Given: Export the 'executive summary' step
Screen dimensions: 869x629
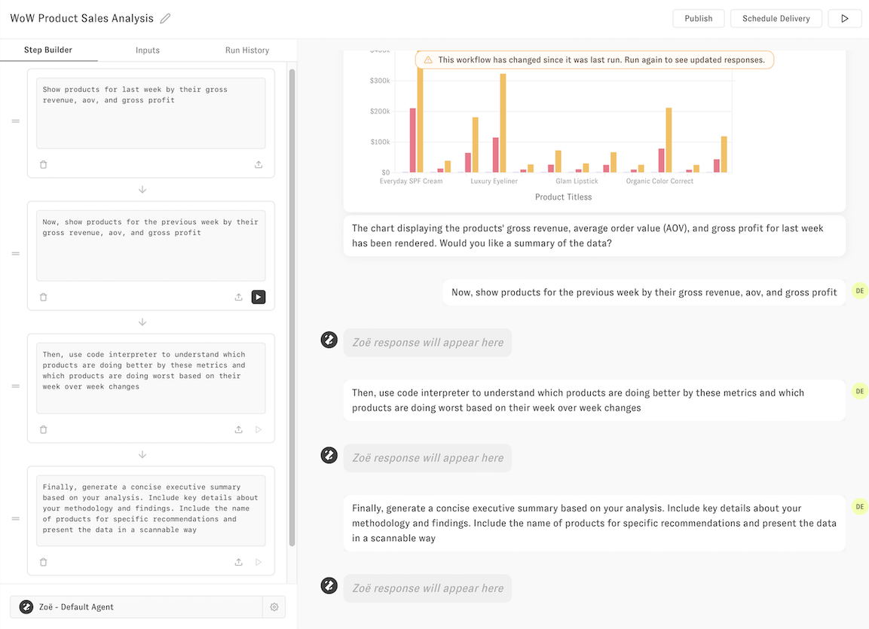Looking at the screenshot, I should pos(238,562).
